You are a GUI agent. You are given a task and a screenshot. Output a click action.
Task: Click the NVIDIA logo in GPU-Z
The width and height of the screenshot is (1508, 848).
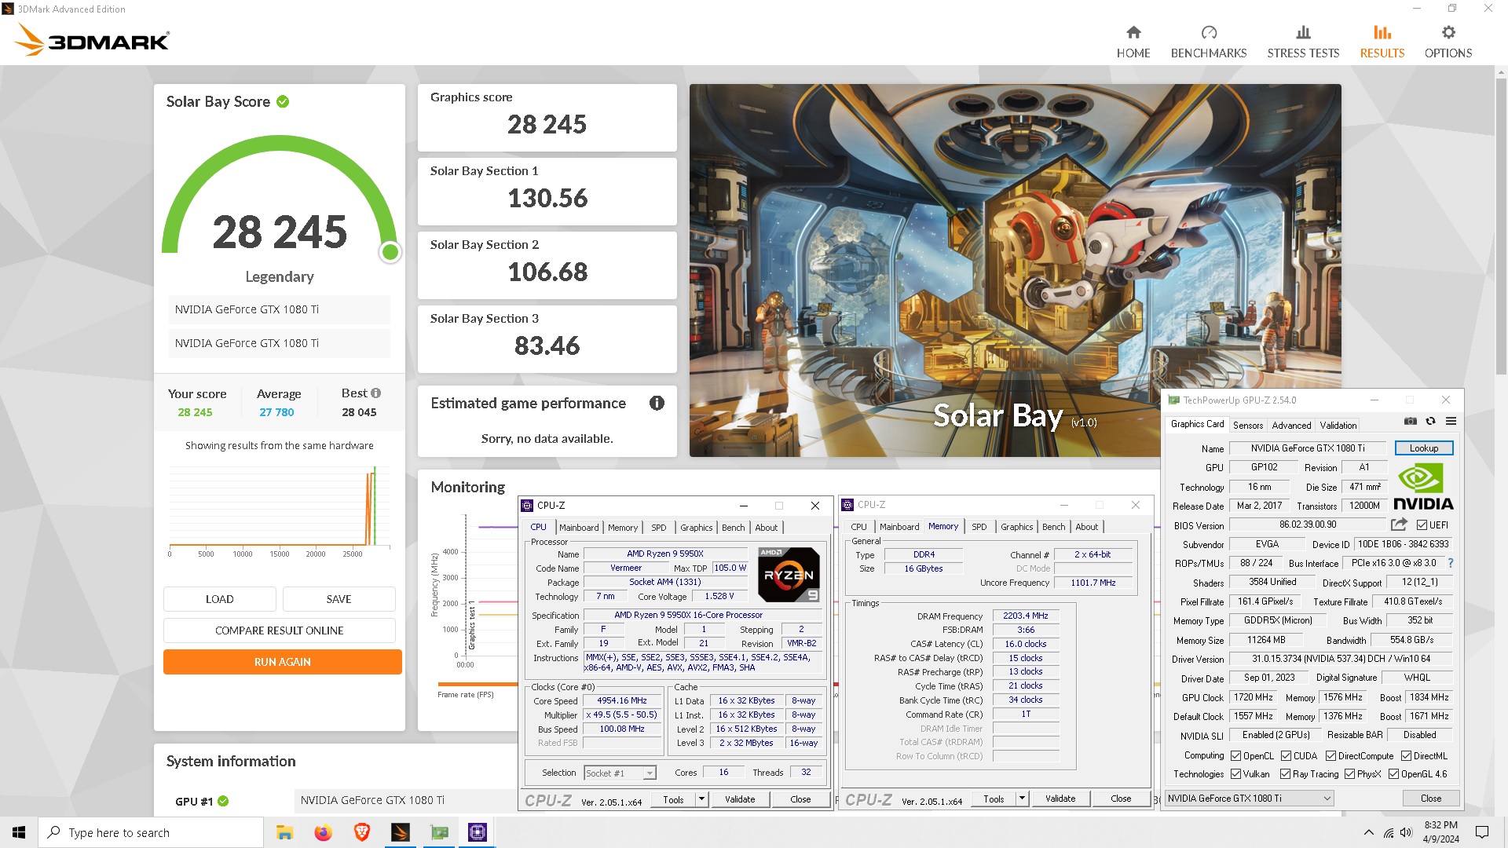click(x=1423, y=487)
